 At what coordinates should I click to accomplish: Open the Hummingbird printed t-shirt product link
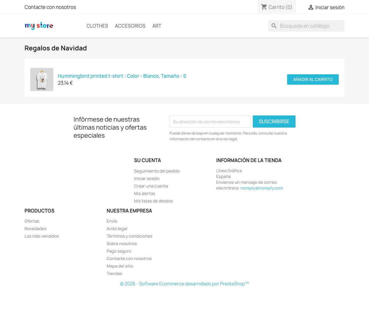click(122, 76)
